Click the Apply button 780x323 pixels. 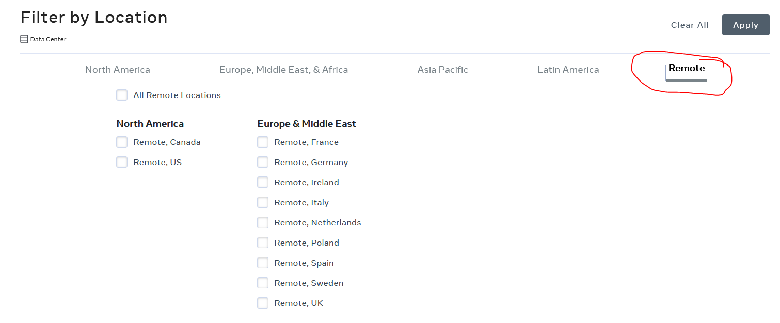(x=745, y=24)
